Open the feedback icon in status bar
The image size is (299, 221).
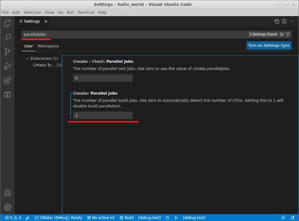point(283,218)
